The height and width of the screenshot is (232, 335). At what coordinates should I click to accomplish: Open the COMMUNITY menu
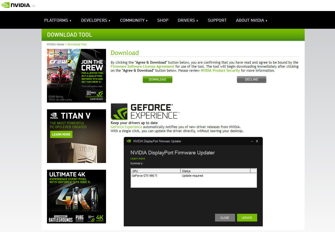coord(134,20)
